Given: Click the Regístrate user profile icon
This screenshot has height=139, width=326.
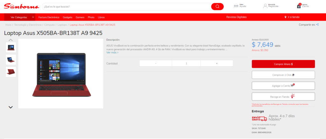Looking at the screenshot, I should 265,6.
